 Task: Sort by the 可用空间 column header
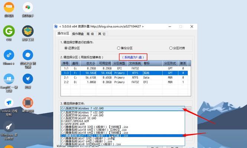click(x=104, y=63)
